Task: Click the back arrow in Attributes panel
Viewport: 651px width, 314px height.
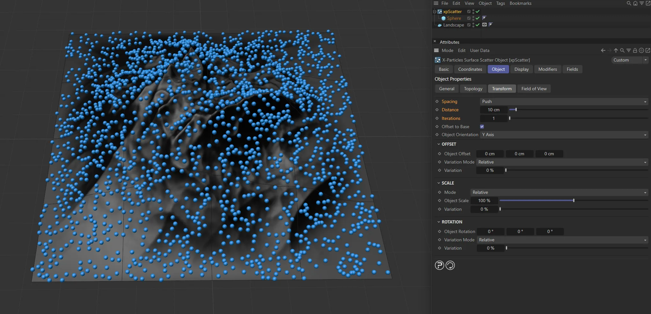Action: point(603,50)
